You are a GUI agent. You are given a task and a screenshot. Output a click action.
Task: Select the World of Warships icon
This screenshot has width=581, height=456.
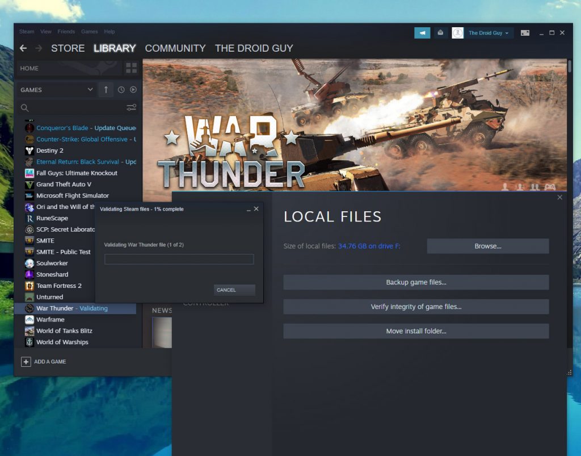point(30,342)
